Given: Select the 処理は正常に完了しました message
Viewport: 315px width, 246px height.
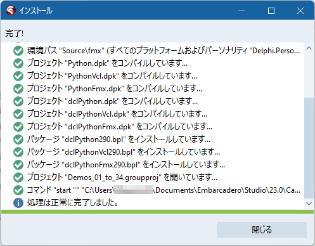Looking at the screenshot, I should [x=72, y=203].
